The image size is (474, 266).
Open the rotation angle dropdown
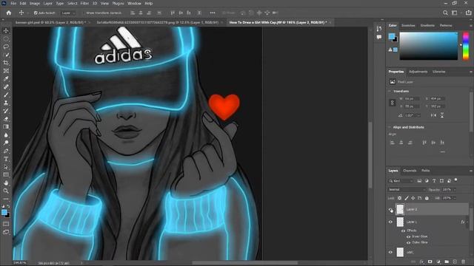[x=418, y=115]
